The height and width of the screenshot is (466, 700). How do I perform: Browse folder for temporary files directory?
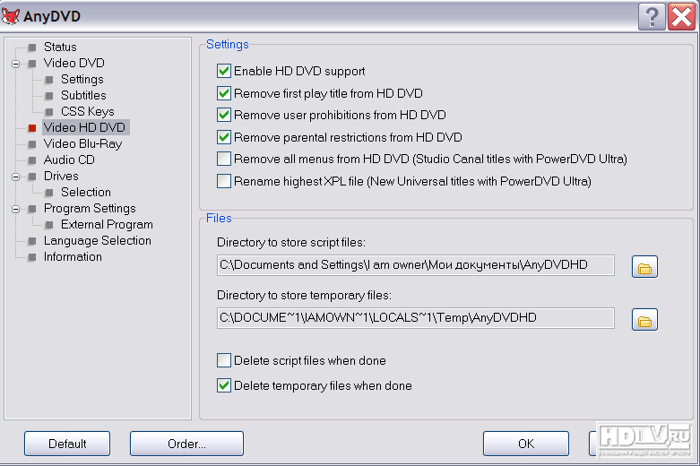pos(645,319)
